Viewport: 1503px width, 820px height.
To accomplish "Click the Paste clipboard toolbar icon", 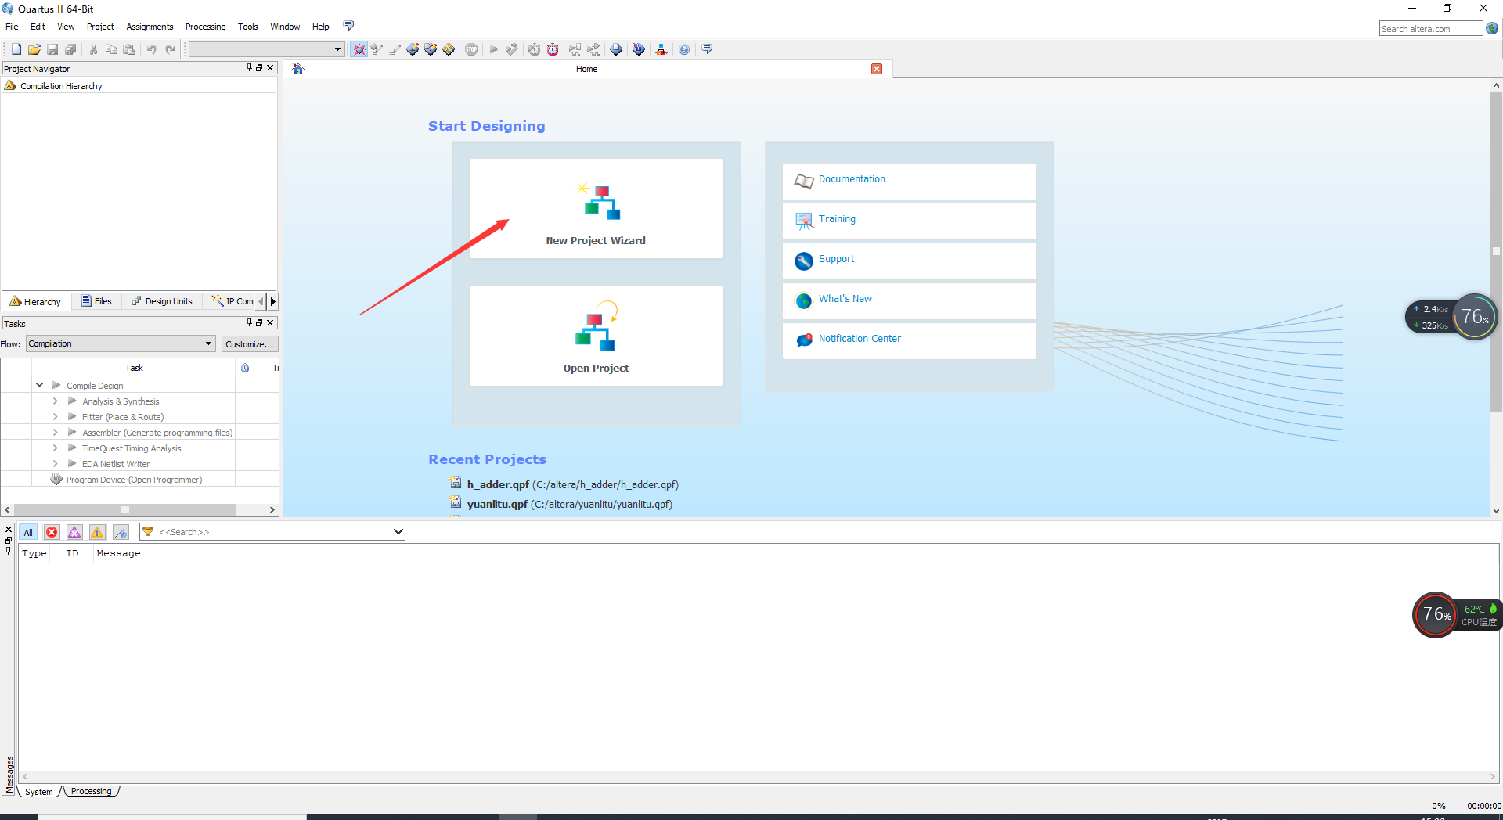I will (129, 49).
